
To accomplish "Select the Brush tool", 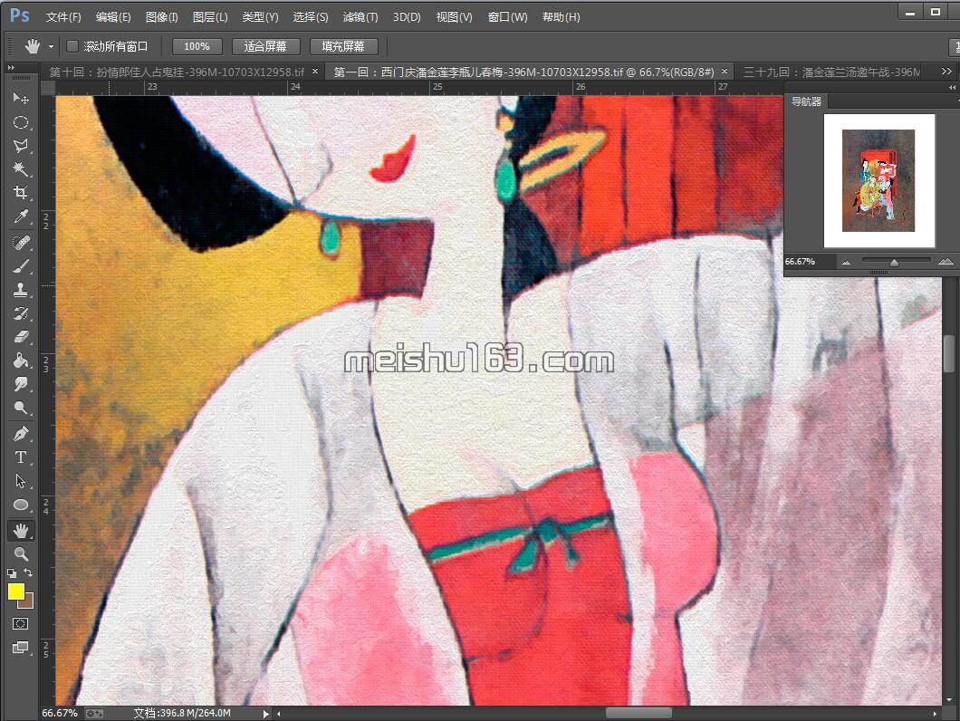I will pyautogui.click(x=20, y=266).
